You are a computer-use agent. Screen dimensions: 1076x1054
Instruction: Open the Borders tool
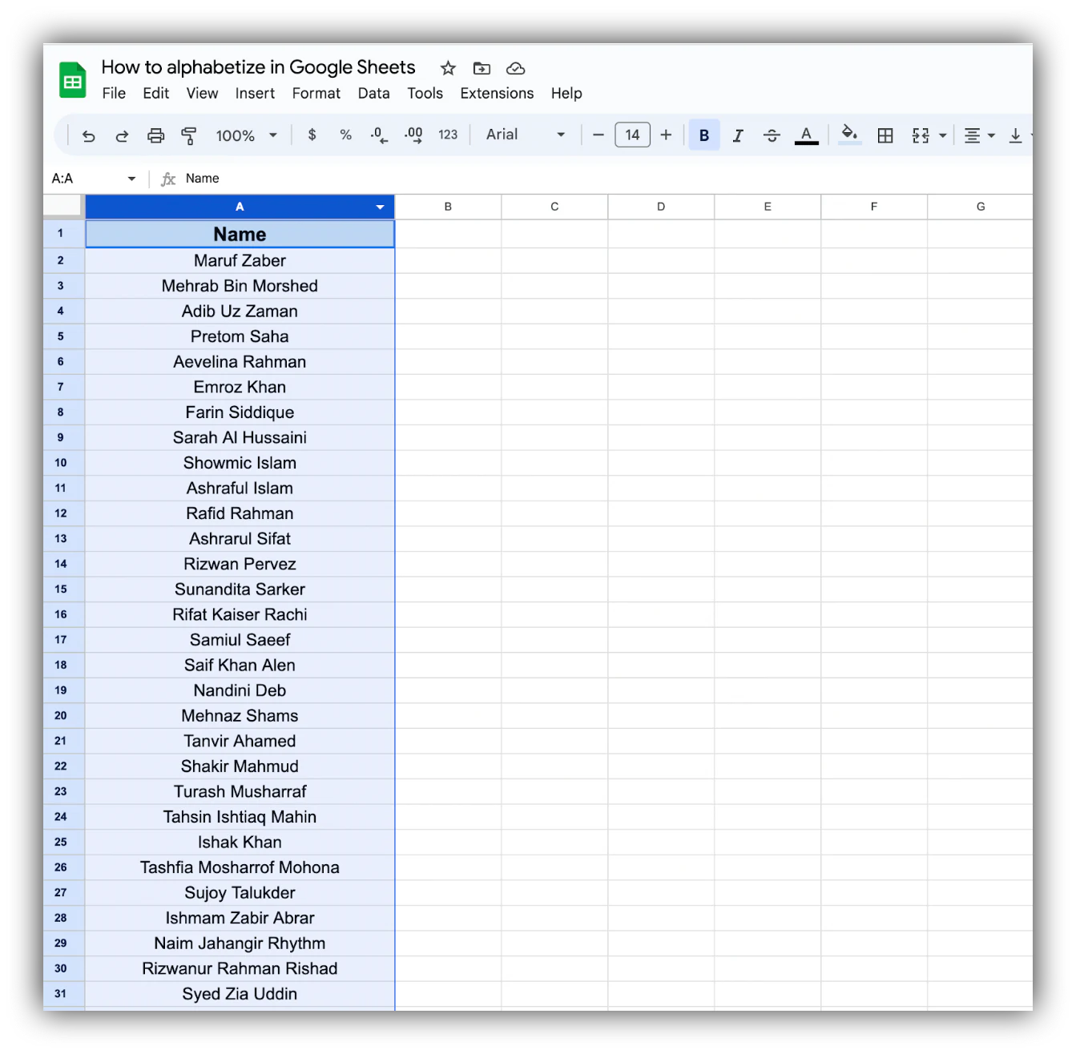pos(885,135)
